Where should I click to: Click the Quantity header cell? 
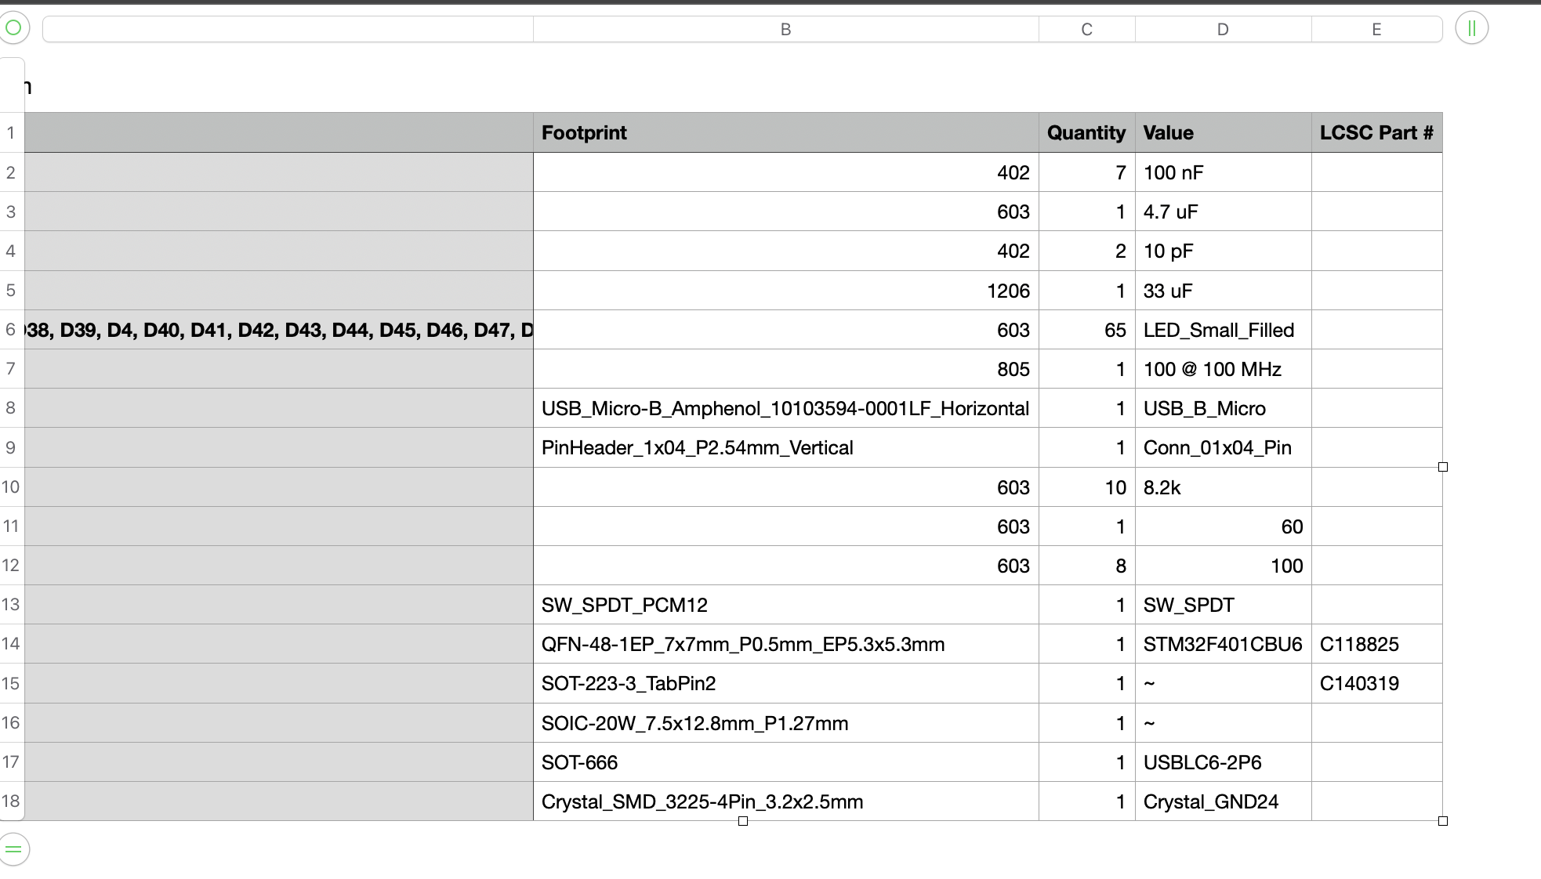[x=1086, y=132]
